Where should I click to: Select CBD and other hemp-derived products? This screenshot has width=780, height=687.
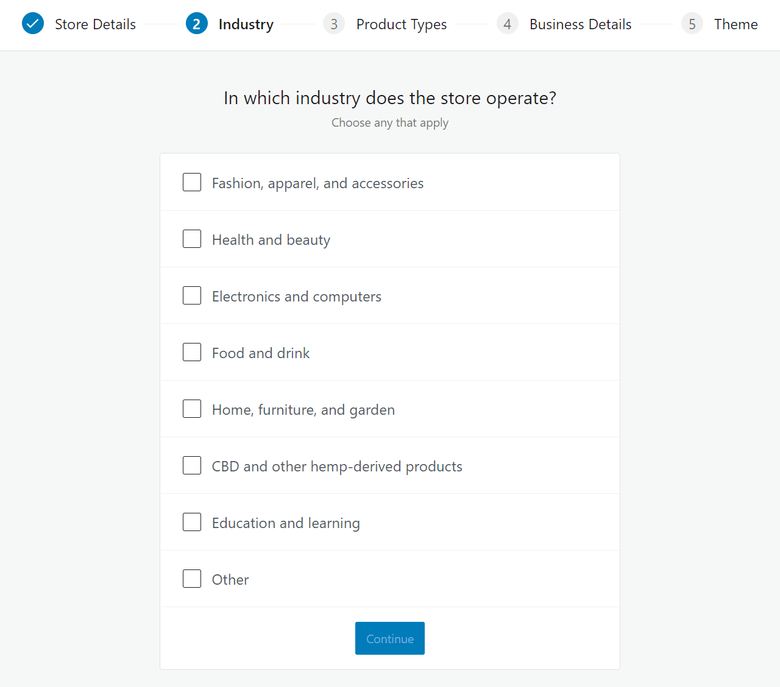coord(192,465)
